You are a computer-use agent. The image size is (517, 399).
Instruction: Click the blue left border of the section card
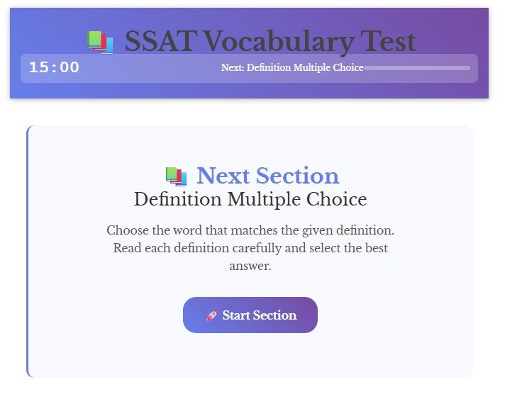(x=28, y=252)
